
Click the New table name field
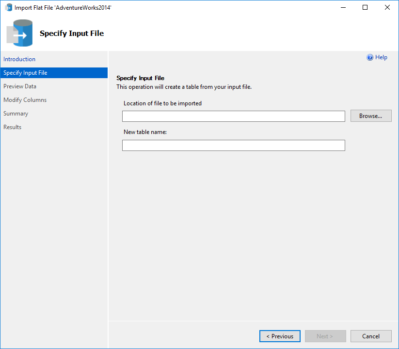(x=233, y=145)
